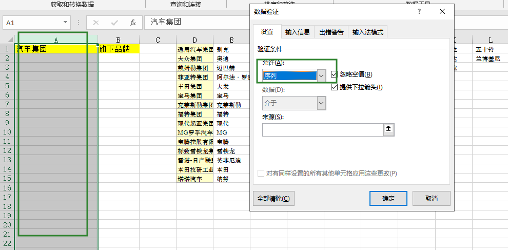
Task: Click cell 纳努
Action: (231, 179)
